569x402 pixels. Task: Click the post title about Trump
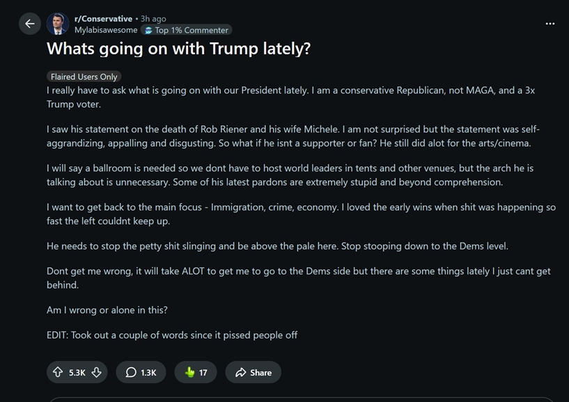tap(178, 49)
